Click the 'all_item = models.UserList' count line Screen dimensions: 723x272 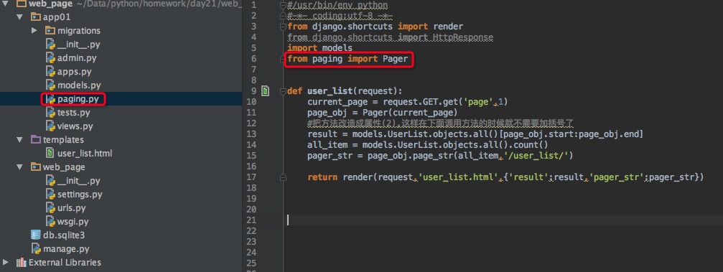pyautogui.click(x=427, y=145)
